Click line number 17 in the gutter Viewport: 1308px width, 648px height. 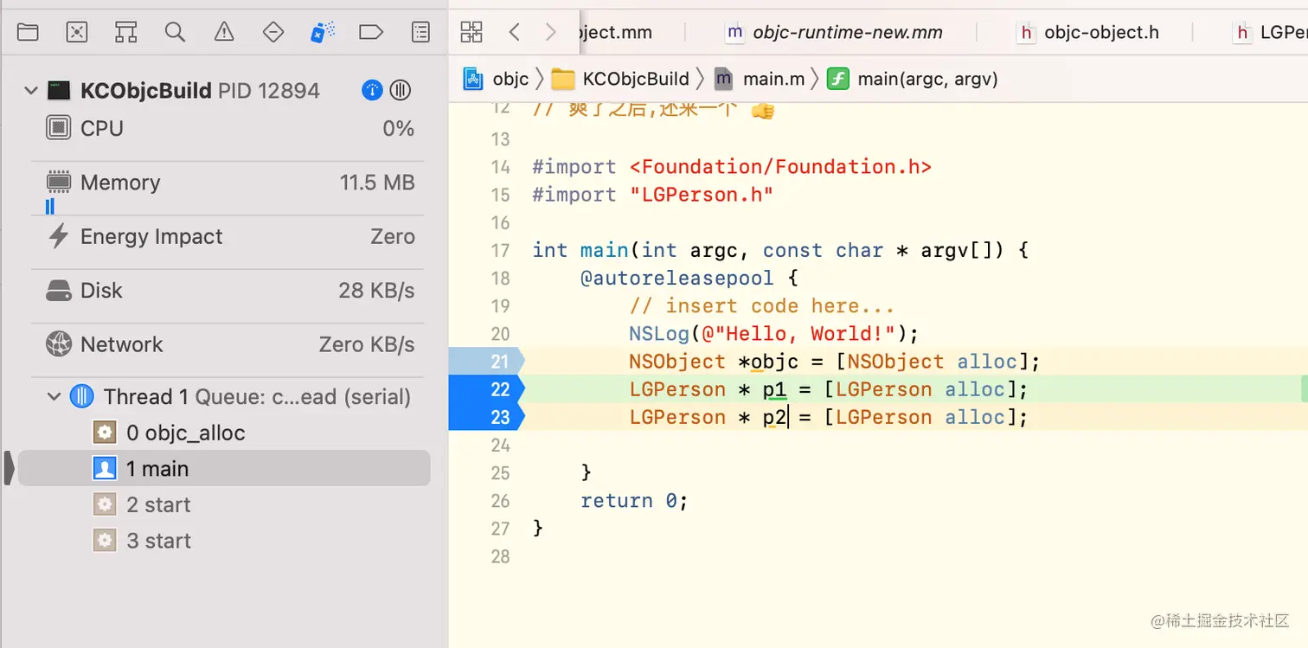500,250
